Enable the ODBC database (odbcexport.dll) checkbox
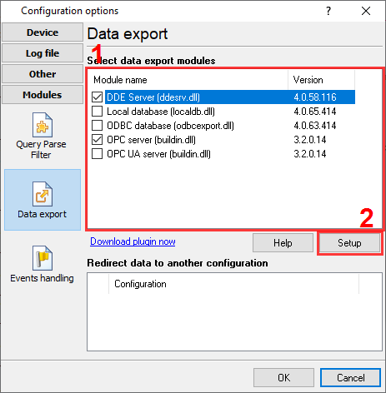This screenshot has width=386, height=393. click(x=97, y=126)
